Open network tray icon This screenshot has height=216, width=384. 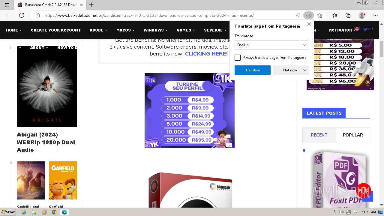[348, 212]
